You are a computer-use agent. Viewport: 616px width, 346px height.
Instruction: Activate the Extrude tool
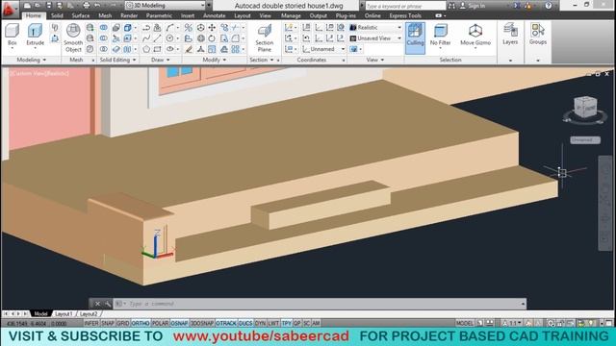tap(35, 35)
